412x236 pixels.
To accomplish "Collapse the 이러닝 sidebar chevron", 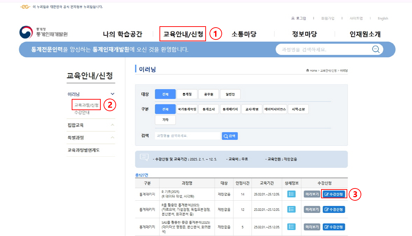I will click(x=113, y=94).
